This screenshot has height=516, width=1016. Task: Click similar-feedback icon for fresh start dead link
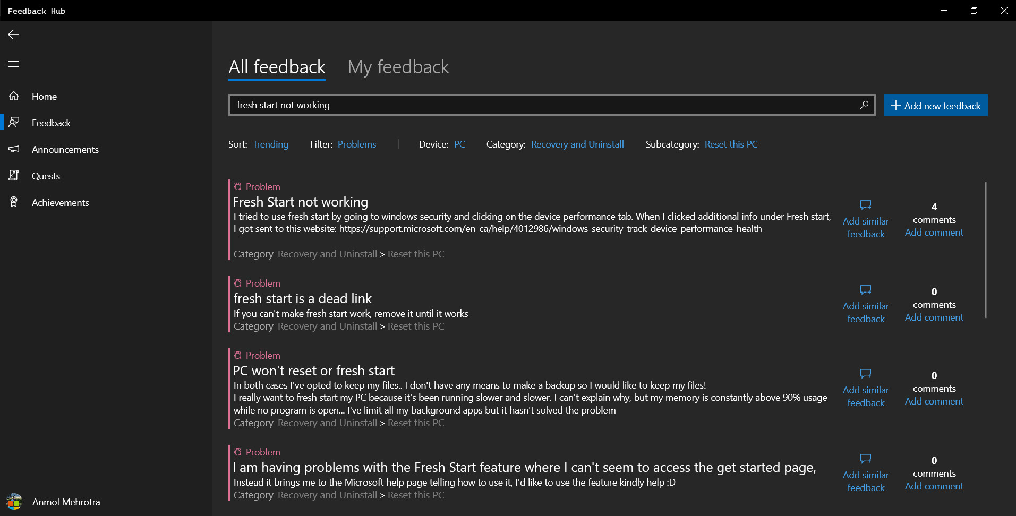coord(866,290)
